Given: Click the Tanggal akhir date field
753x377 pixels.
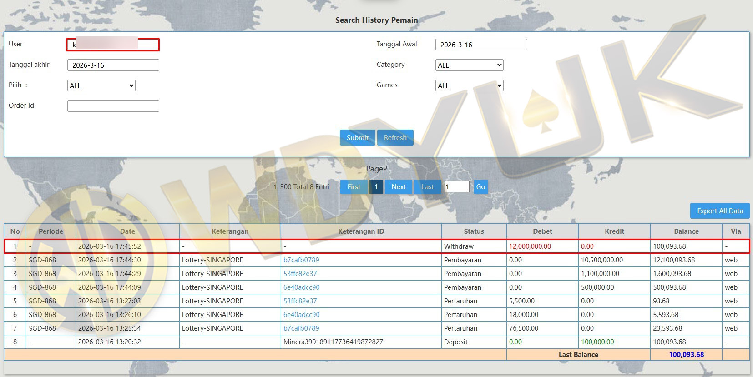Looking at the screenshot, I should [113, 65].
